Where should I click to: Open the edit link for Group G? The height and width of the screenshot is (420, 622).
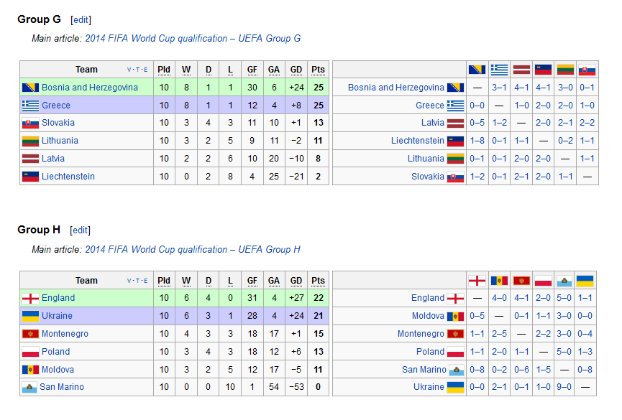(81, 20)
